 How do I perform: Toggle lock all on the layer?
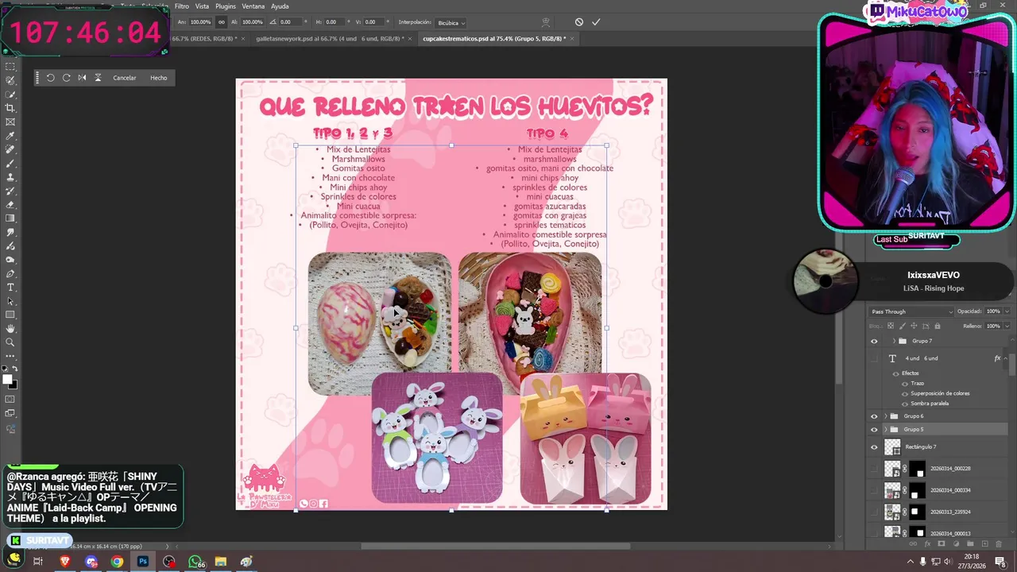coord(938,326)
